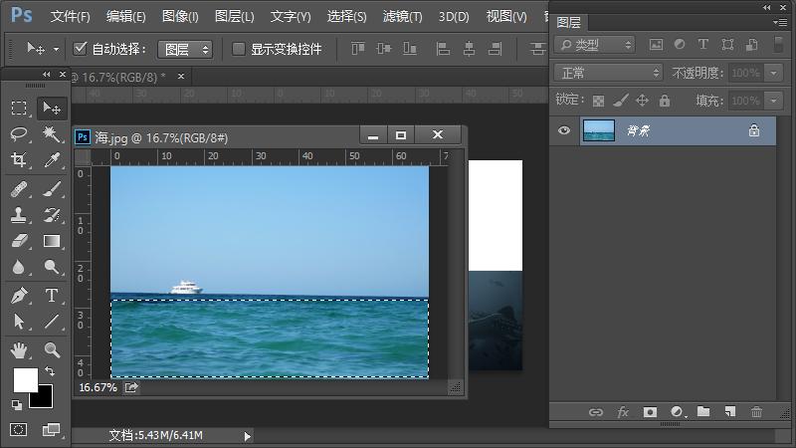Add a layer style via fx

[x=623, y=412]
